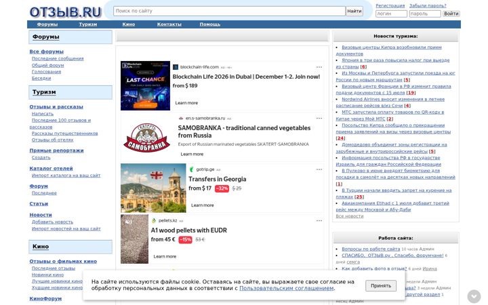Viewport: 488px width, 305px height.
Task: Open Отзывы об отелях link
Action: point(53,140)
